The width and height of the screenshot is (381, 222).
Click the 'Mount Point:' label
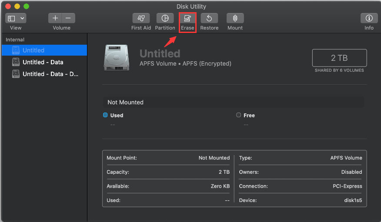(122, 158)
